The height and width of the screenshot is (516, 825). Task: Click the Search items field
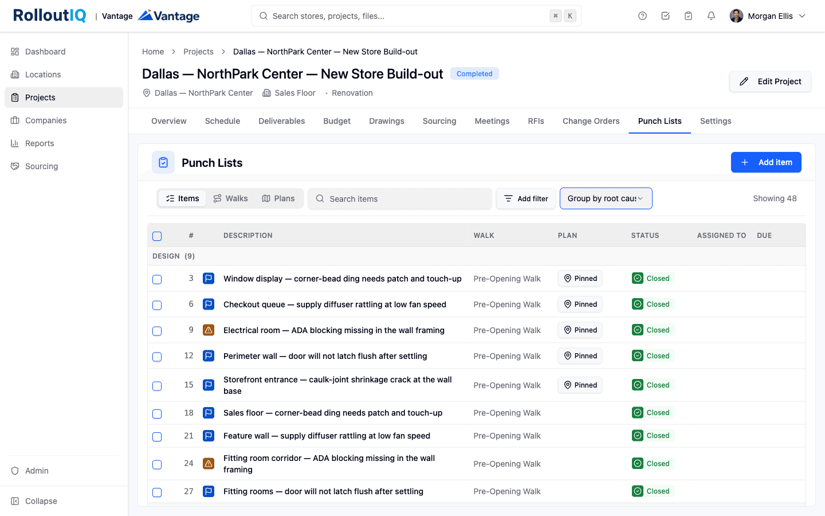click(x=400, y=198)
